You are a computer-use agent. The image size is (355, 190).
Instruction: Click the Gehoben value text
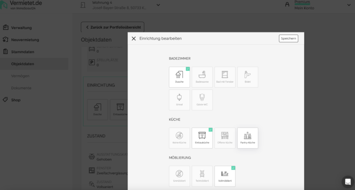[x=104, y=160]
